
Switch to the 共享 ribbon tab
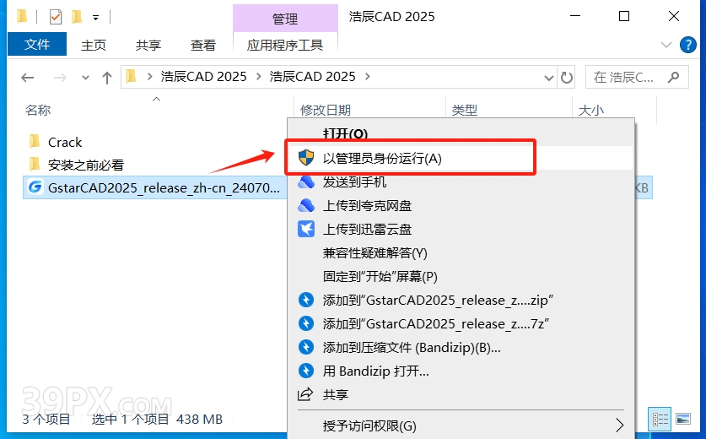tap(148, 45)
